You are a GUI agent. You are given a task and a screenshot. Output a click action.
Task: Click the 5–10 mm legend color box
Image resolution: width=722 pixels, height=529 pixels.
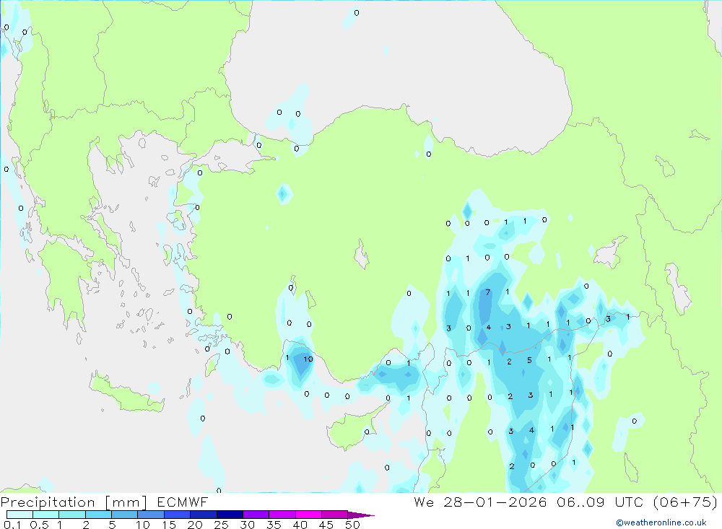124,515
